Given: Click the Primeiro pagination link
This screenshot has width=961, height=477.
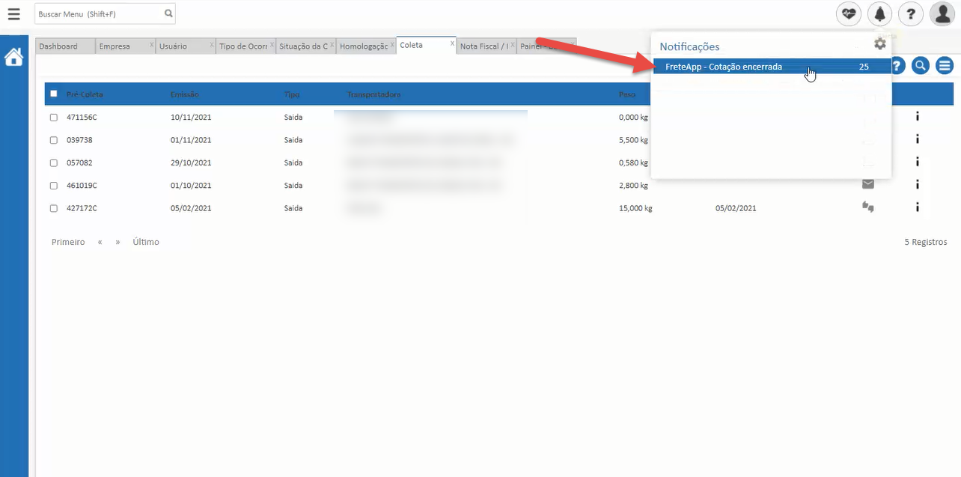Looking at the screenshot, I should pos(68,242).
